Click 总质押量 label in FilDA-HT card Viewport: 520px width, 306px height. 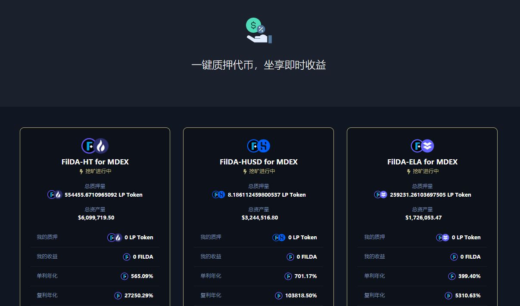coord(95,186)
